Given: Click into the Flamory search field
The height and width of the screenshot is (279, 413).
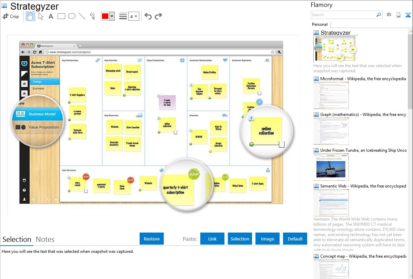Looking at the screenshot, I should pos(343,15).
